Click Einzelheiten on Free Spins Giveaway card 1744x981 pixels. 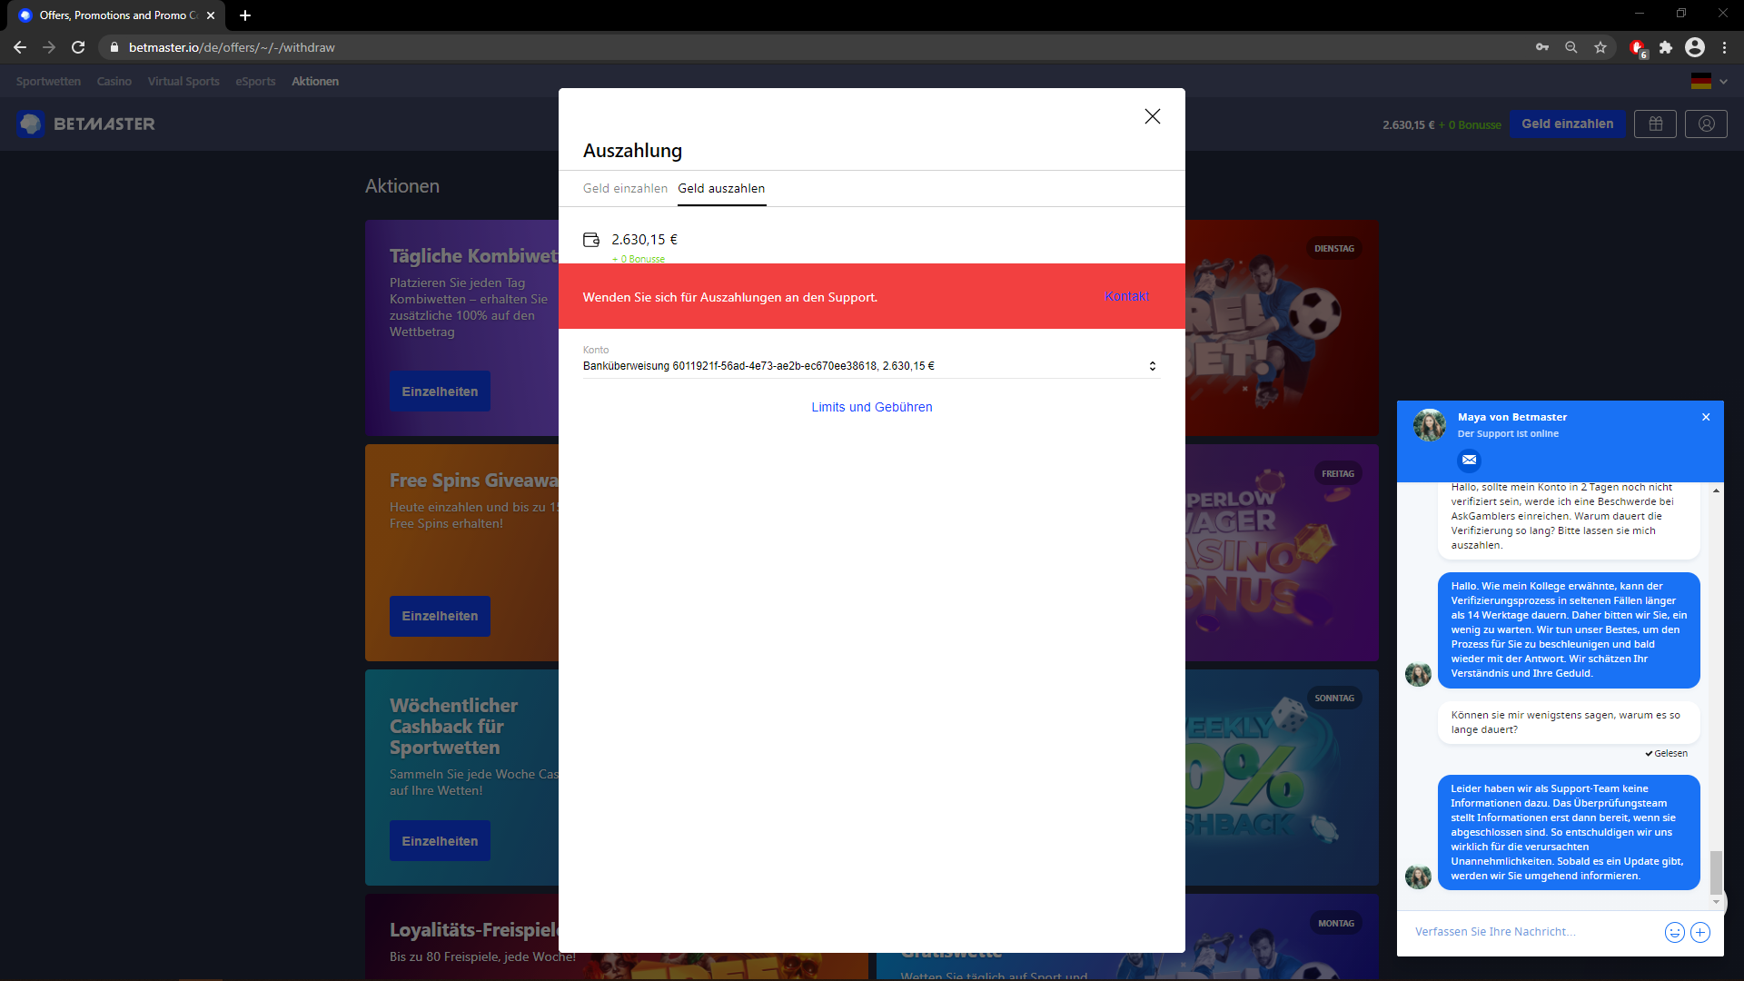pyautogui.click(x=440, y=616)
